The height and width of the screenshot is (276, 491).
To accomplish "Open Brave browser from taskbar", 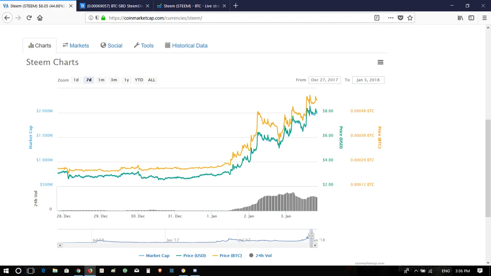I will coord(160,271).
